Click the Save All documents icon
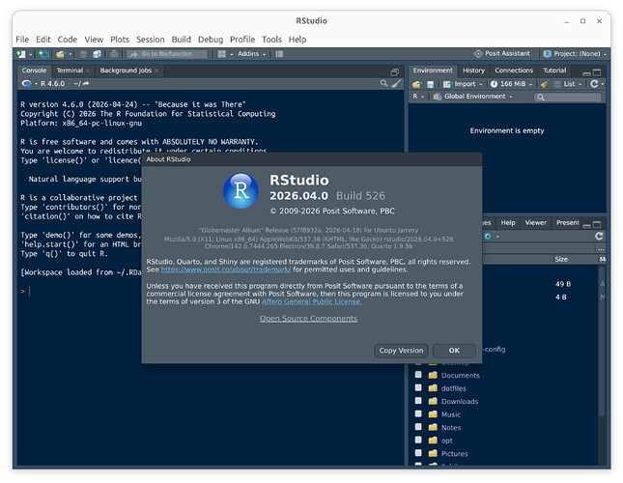The image size is (623, 483). tap(97, 54)
